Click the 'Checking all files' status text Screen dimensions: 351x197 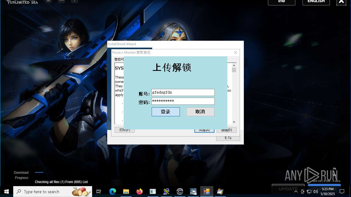[x=61, y=182]
